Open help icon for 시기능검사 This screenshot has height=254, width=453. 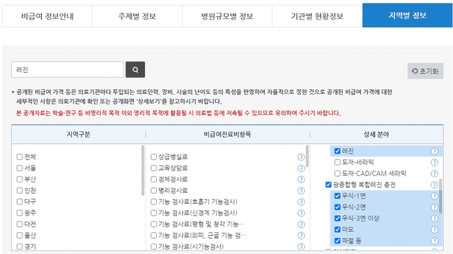pos(301,247)
